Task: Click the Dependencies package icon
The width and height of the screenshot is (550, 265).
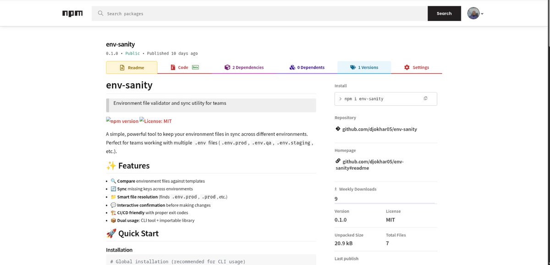Action: click(227, 67)
